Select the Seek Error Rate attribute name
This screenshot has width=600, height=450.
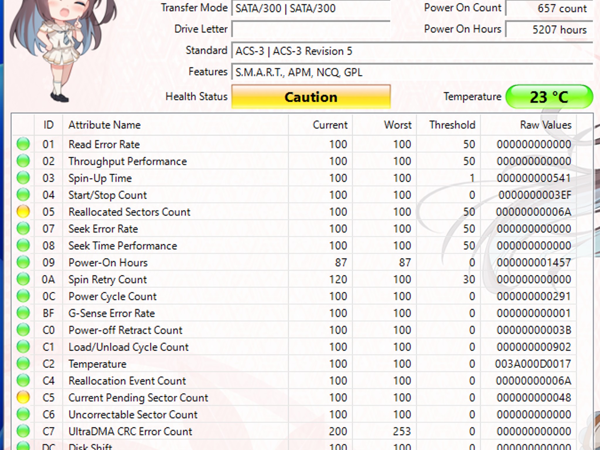103,229
